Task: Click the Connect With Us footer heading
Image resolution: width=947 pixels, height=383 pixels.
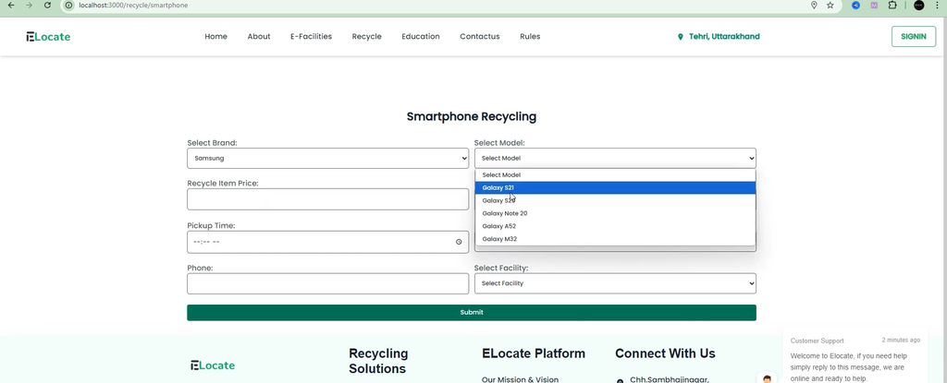Action: (665, 353)
